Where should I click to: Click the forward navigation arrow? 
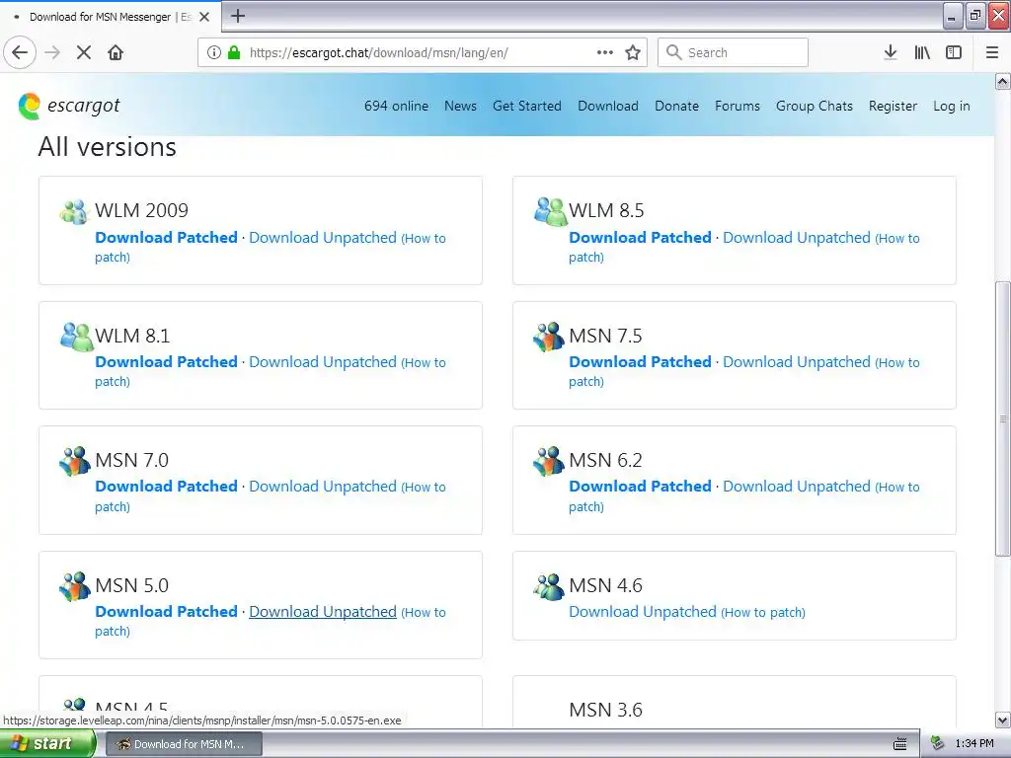[52, 52]
